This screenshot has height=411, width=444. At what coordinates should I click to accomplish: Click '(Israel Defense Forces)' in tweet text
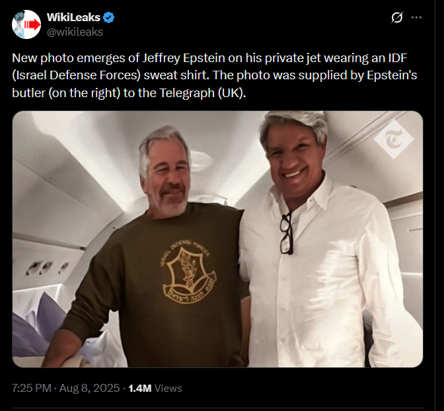pyautogui.click(x=76, y=75)
